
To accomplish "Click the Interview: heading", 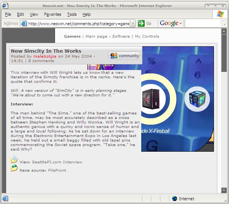I will pyautogui.click(x=22, y=104).
